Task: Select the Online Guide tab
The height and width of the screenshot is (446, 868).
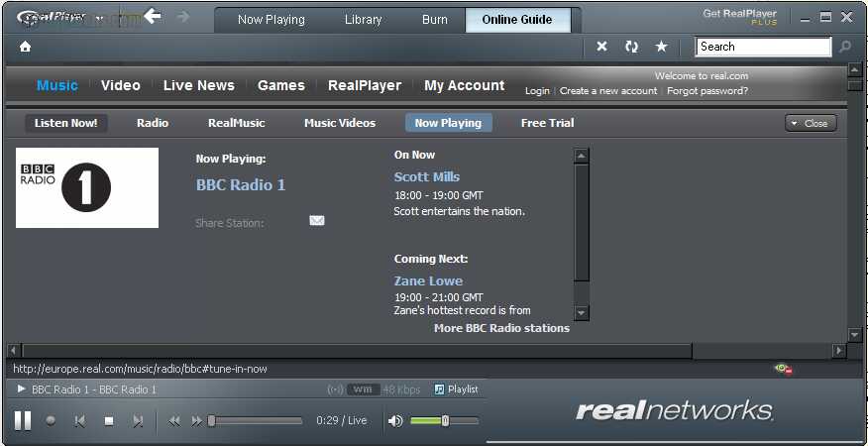Action: (x=517, y=20)
